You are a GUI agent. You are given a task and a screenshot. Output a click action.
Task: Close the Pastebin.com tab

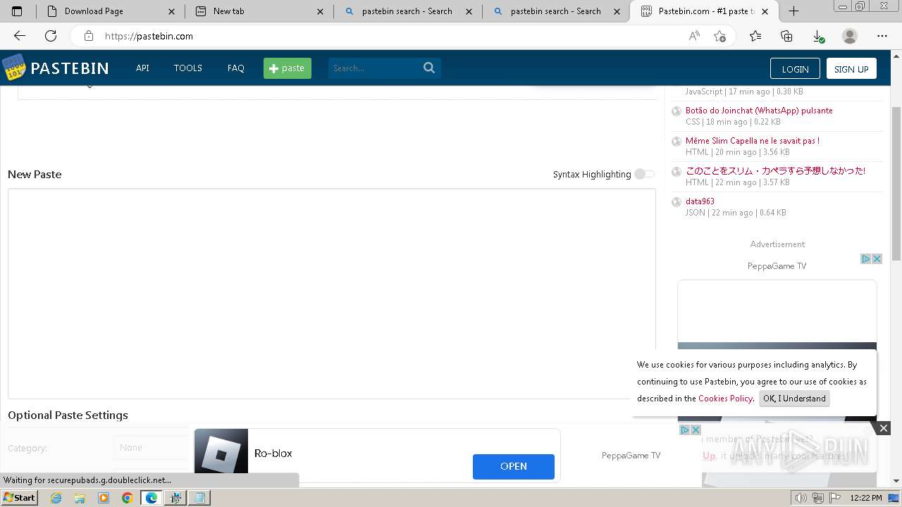[765, 11]
